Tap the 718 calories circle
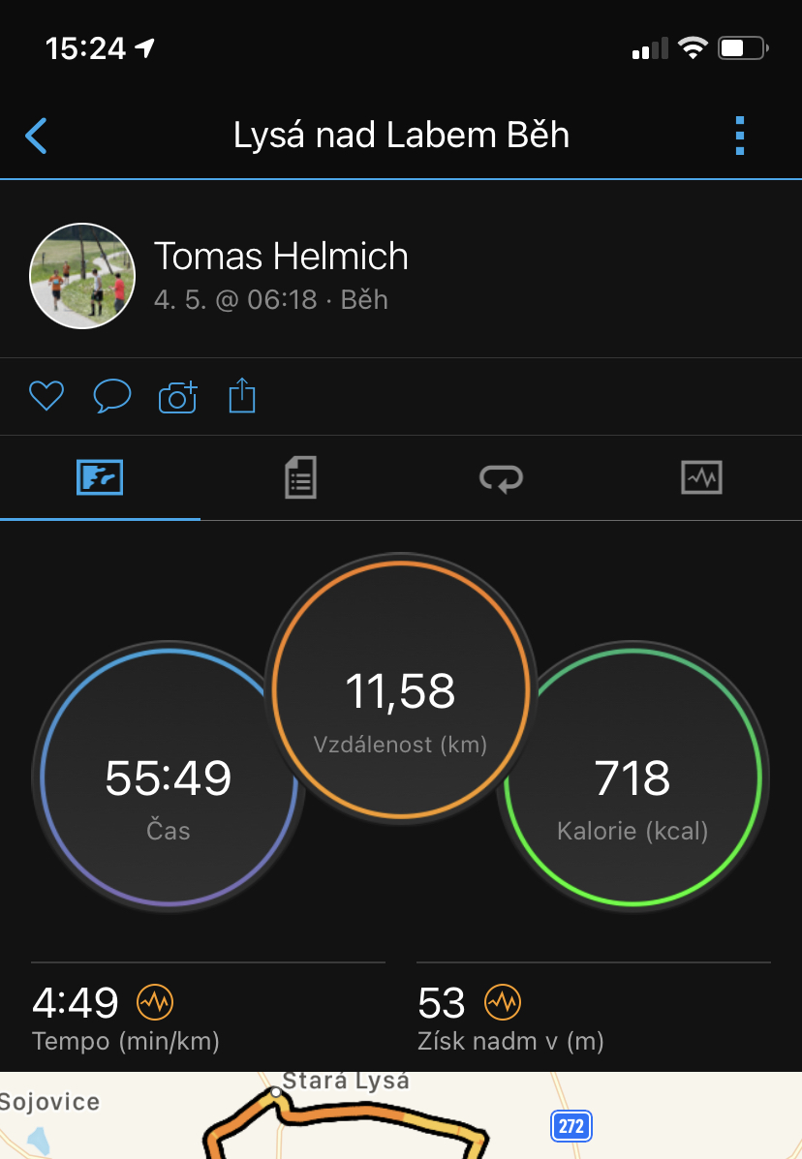This screenshot has width=802, height=1159. (x=632, y=777)
